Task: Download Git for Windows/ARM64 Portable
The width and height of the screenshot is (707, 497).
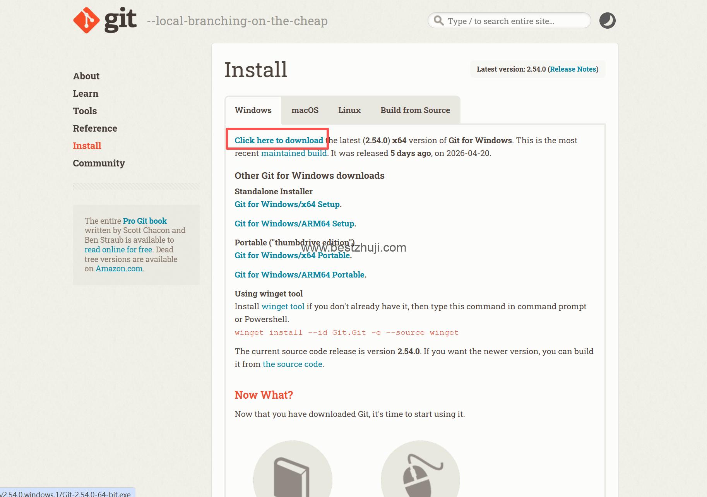Action: tap(300, 275)
